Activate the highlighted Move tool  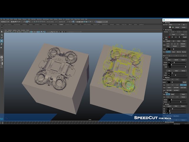(x=2, y=41)
